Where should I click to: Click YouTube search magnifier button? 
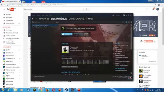point(87,9)
